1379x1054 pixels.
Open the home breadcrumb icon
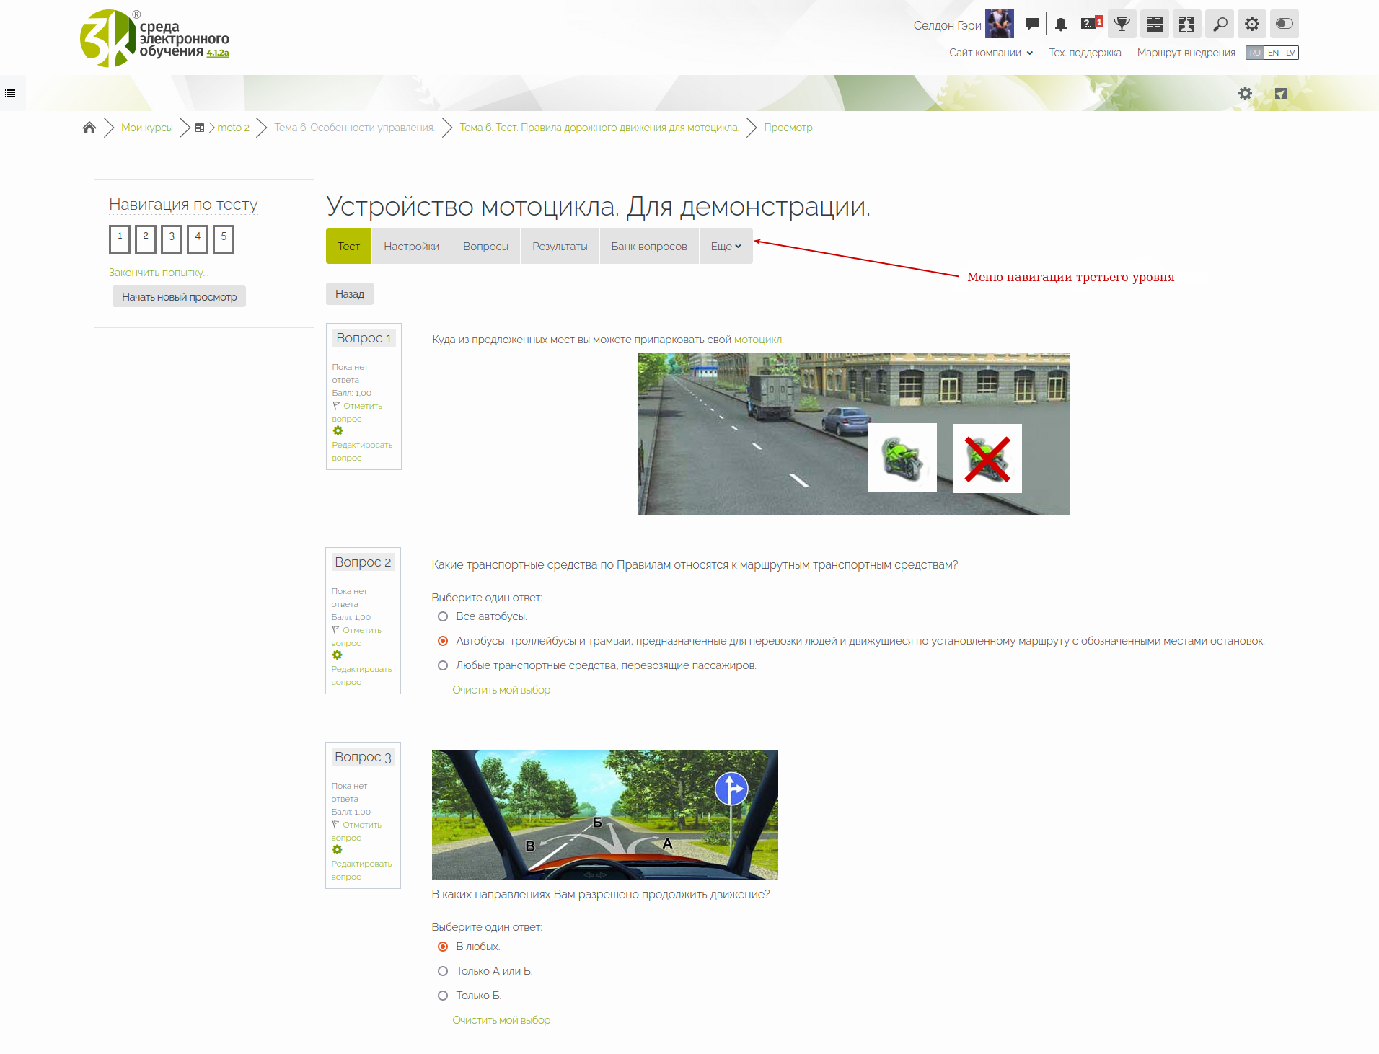coord(89,128)
